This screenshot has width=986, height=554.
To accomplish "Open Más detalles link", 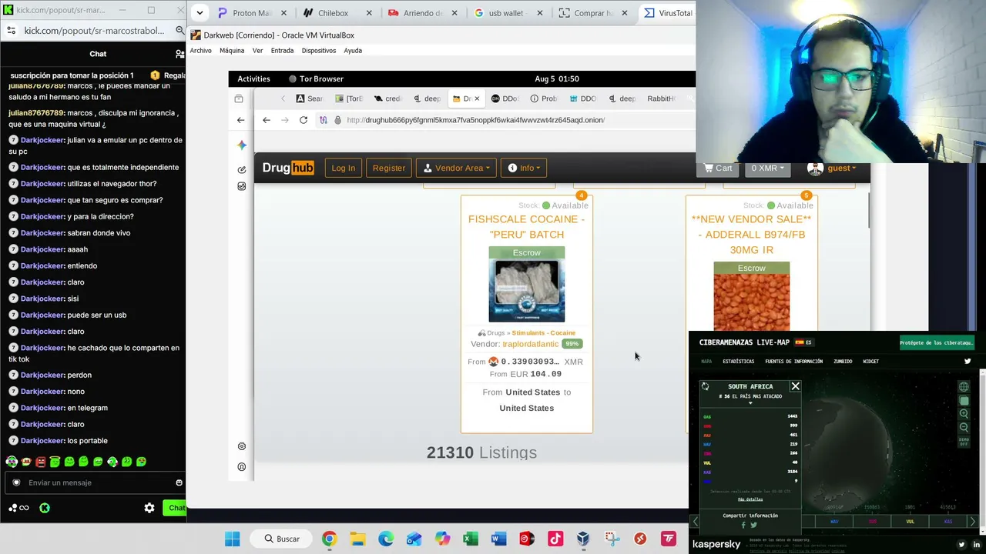I will (750, 499).
